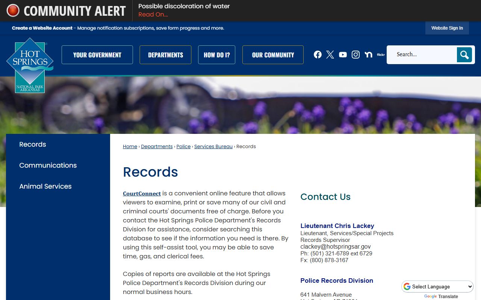
Task: Click the phone number (501) 321-6789 ext 6729
Action: (x=341, y=253)
